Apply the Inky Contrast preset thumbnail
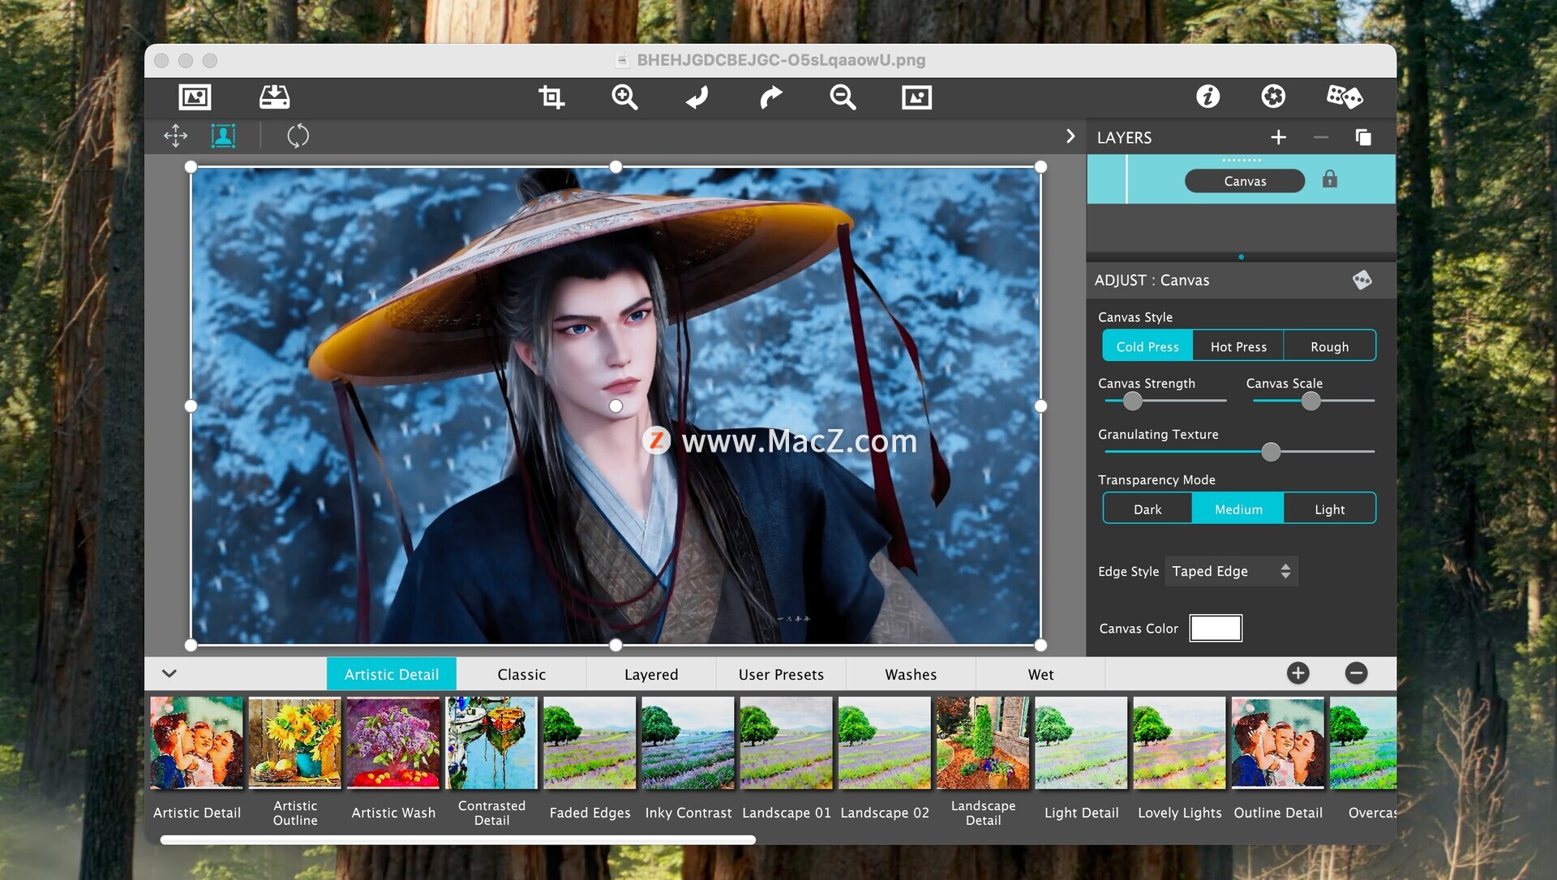The width and height of the screenshot is (1557, 880). click(x=688, y=743)
